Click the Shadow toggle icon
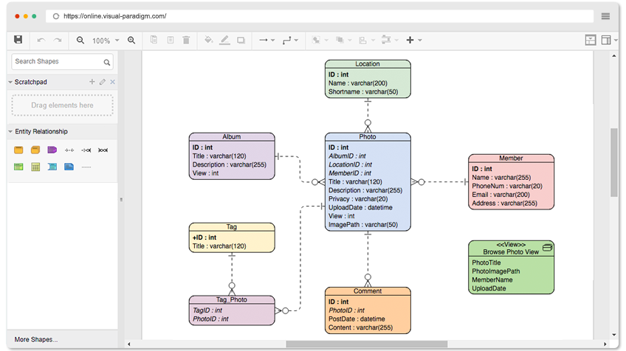Image resolution: width=626 pixels, height=351 pixels. tap(241, 40)
